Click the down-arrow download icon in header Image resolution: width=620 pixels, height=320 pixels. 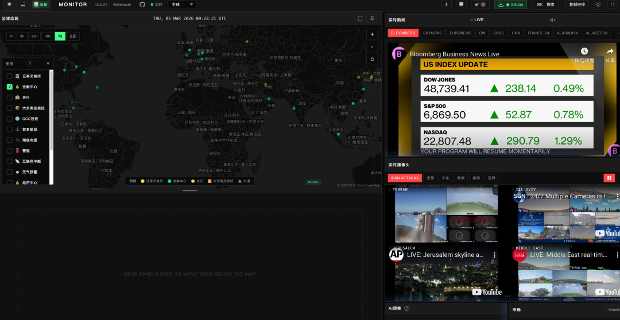(447, 5)
